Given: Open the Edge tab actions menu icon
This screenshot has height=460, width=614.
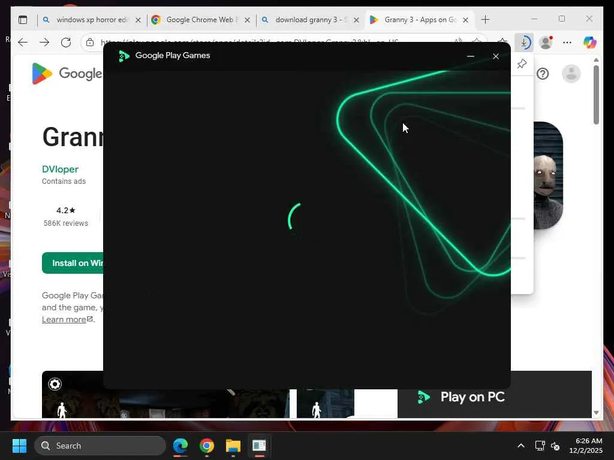Looking at the screenshot, I should (x=23, y=20).
